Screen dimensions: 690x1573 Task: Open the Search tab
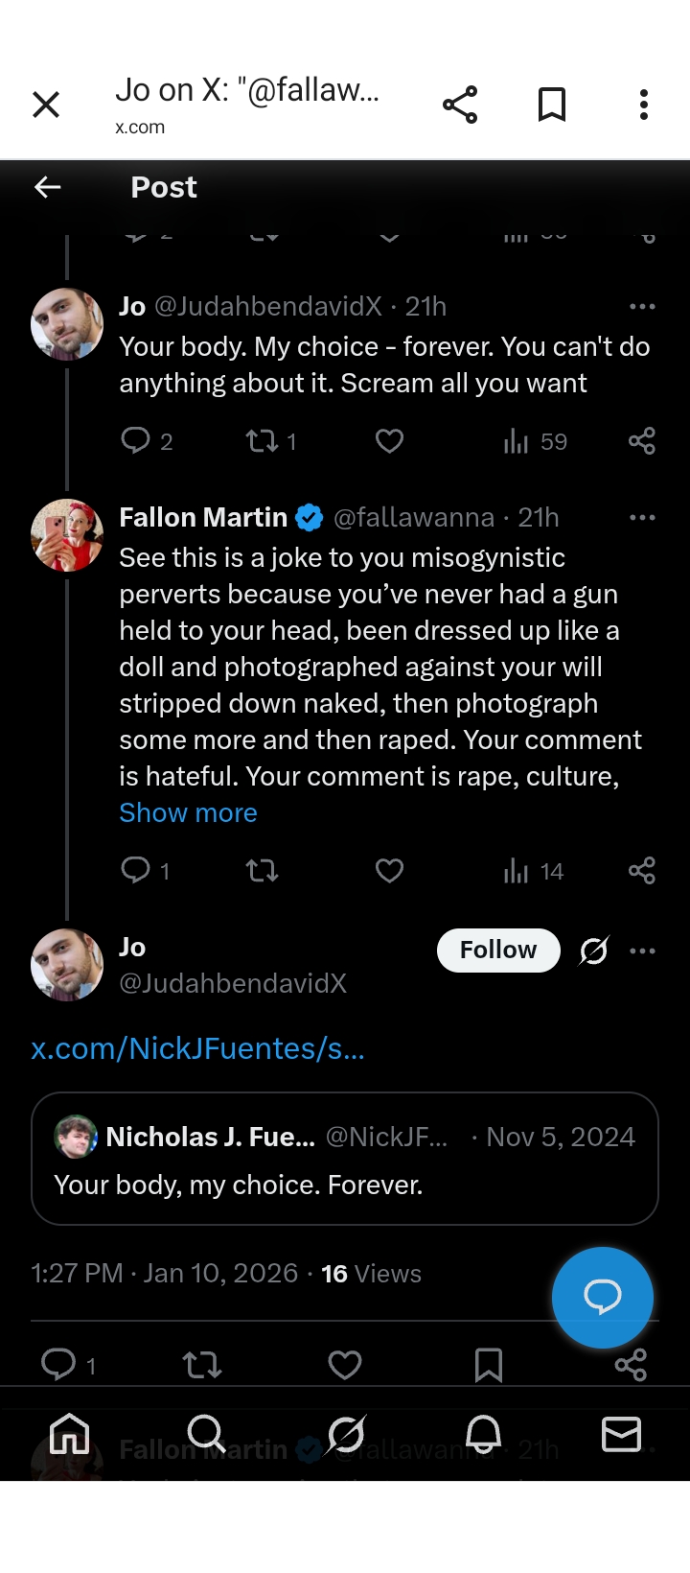[x=206, y=1435]
